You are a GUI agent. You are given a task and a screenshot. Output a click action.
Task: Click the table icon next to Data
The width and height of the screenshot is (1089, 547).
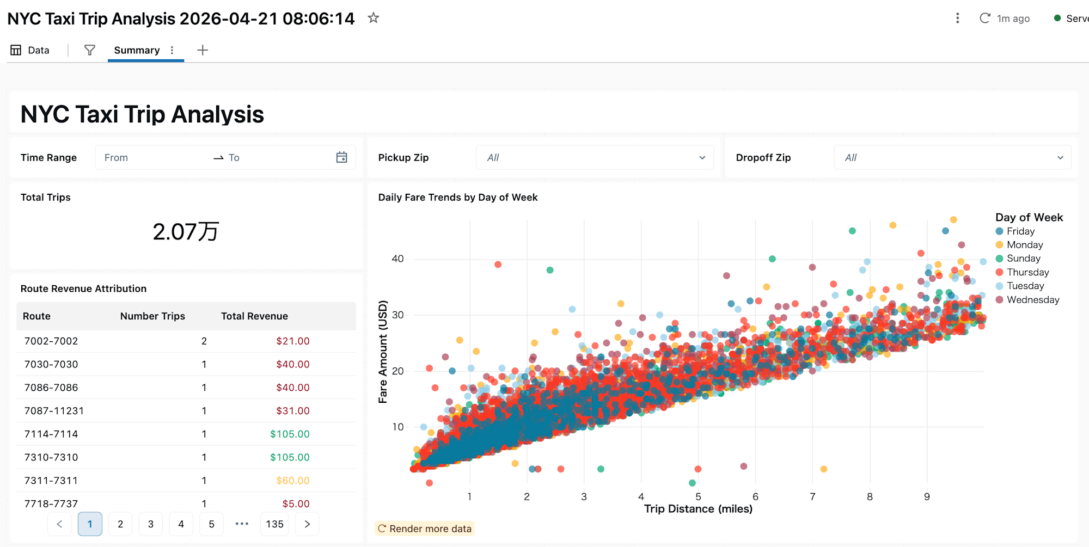coord(15,50)
